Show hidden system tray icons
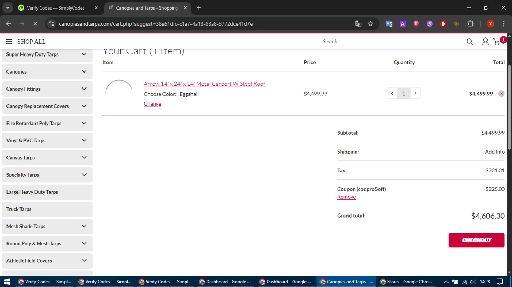Viewport: 512px width, 287px height. (446, 282)
